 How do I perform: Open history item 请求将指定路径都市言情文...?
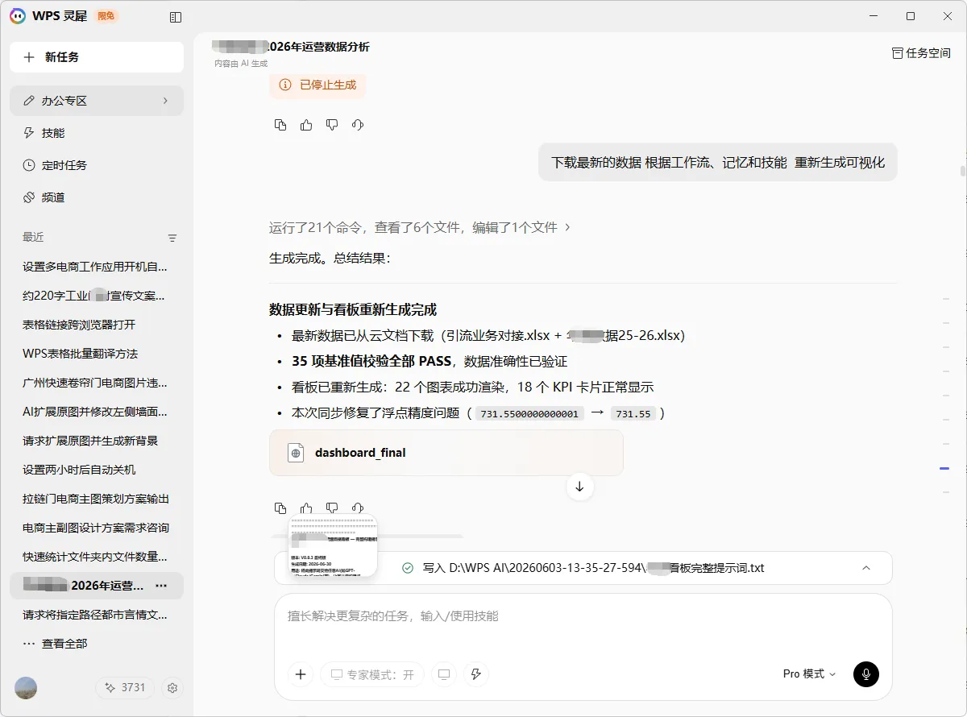tap(97, 615)
